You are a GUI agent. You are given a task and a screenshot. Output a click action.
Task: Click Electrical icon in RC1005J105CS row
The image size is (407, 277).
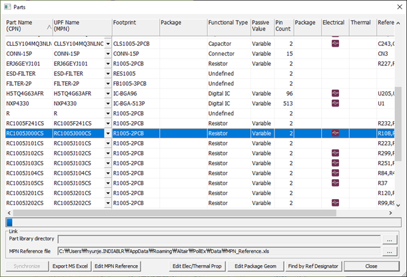coord(335,183)
